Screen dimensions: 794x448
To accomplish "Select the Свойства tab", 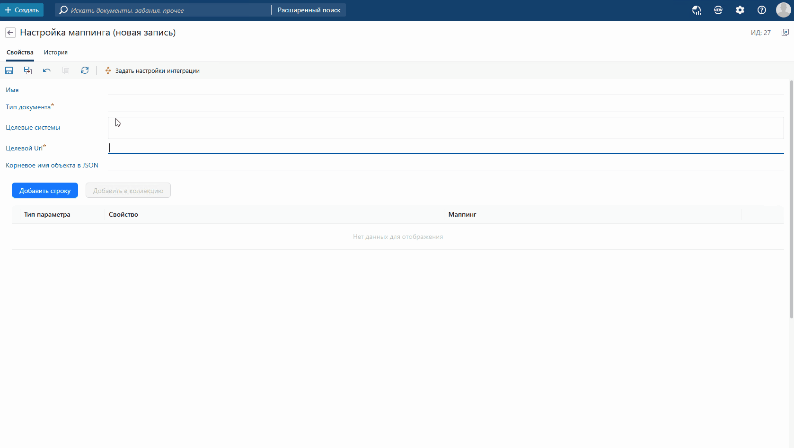I will click(20, 53).
